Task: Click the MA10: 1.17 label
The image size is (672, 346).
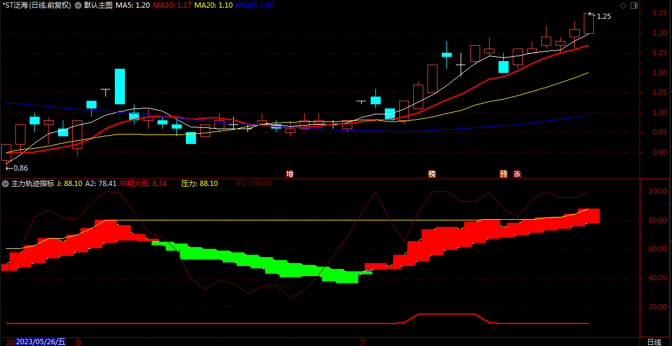Action: tap(172, 5)
